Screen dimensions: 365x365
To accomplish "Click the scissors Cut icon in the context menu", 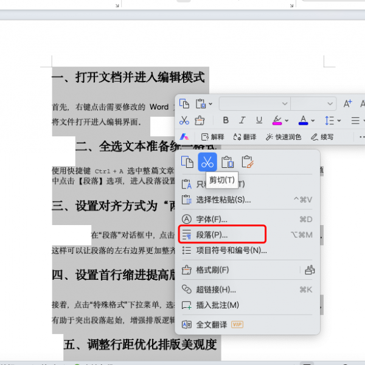I will tap(207, 162).
